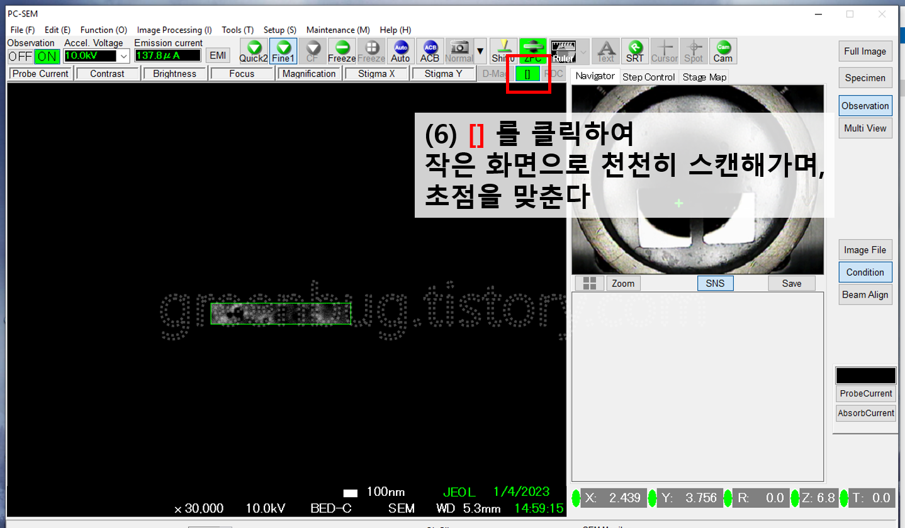Screen dimensions: 905x528
Task: Toggle the SNS button
Action: (x=715, y=283)
